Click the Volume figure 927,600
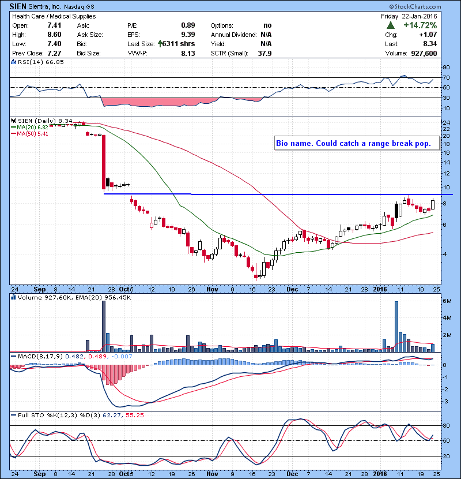Viewport: 461px width, 479px height. click(x=424, y=54)
